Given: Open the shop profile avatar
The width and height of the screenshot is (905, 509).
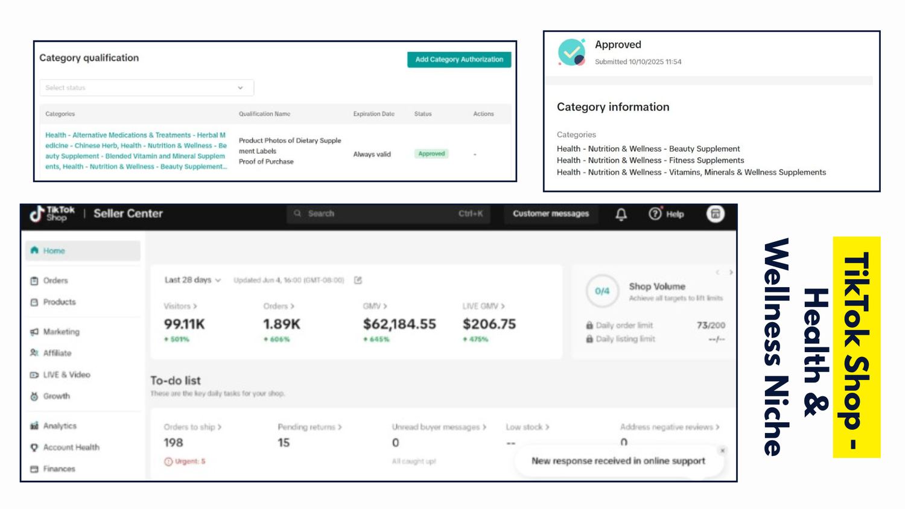Looking at the screenshot, I should pos(715,213).
